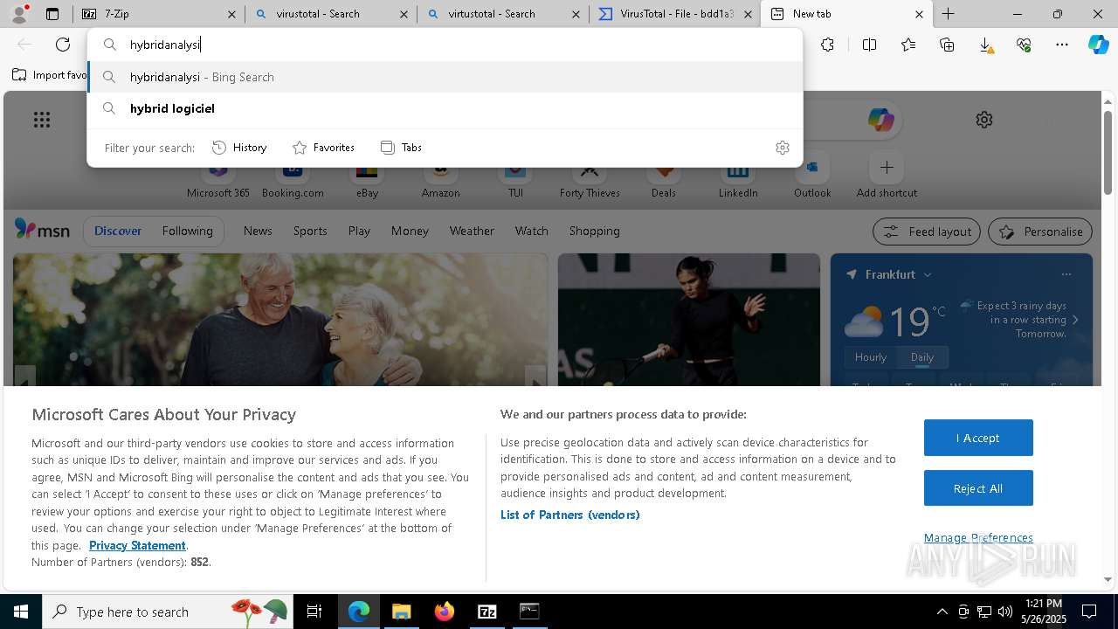Open Windows Start menu
The height and width of the screenshot is (629, 1118).
21,612
